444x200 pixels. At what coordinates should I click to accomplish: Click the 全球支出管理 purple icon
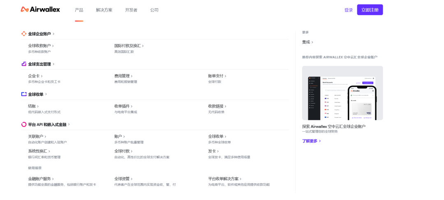click(x=24, y=64)
